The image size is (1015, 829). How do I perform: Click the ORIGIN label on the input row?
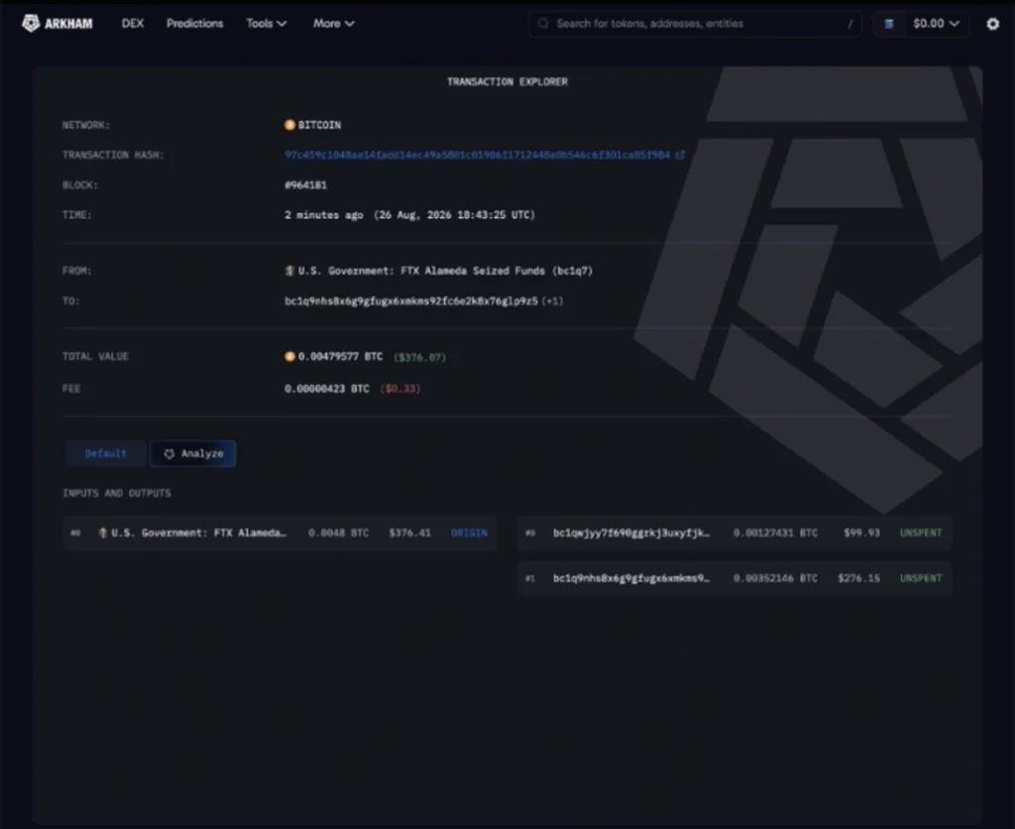(469, 533)
